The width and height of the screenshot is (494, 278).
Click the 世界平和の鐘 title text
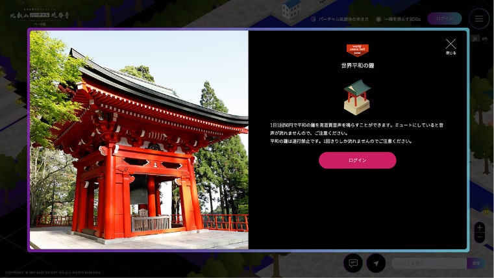pos(357,66)
